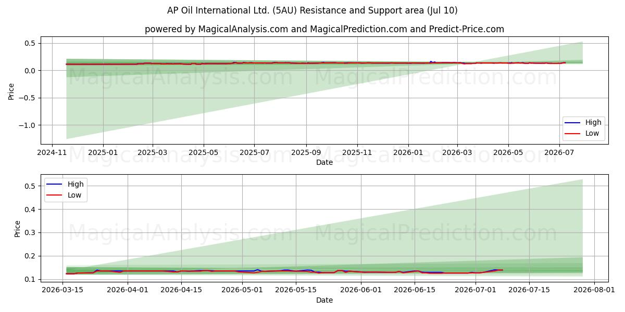Viewport: 625px width, 312px height.
Task: Click the 2025-07 date tick on top chart
Action: (x=254, y=152)
